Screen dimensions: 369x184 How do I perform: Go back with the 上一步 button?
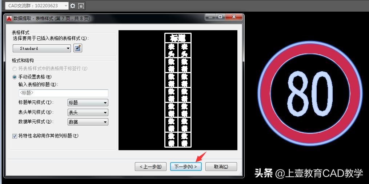(x=151, y=167)
